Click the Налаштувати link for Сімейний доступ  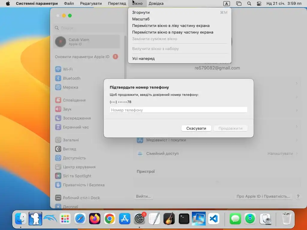280,154
